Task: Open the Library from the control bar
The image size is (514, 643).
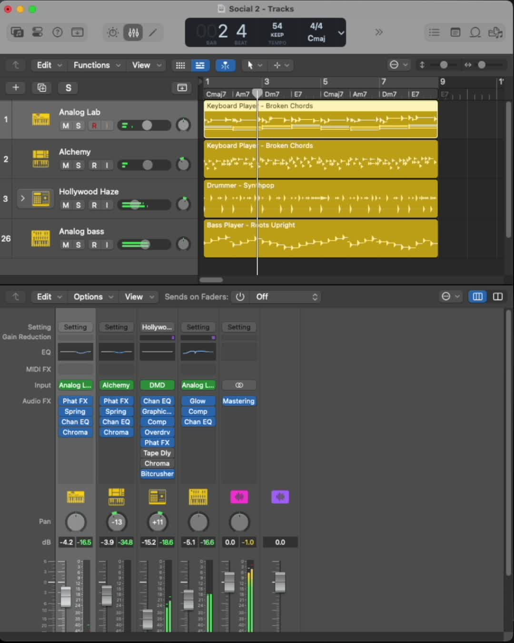Action: point(17,32)
